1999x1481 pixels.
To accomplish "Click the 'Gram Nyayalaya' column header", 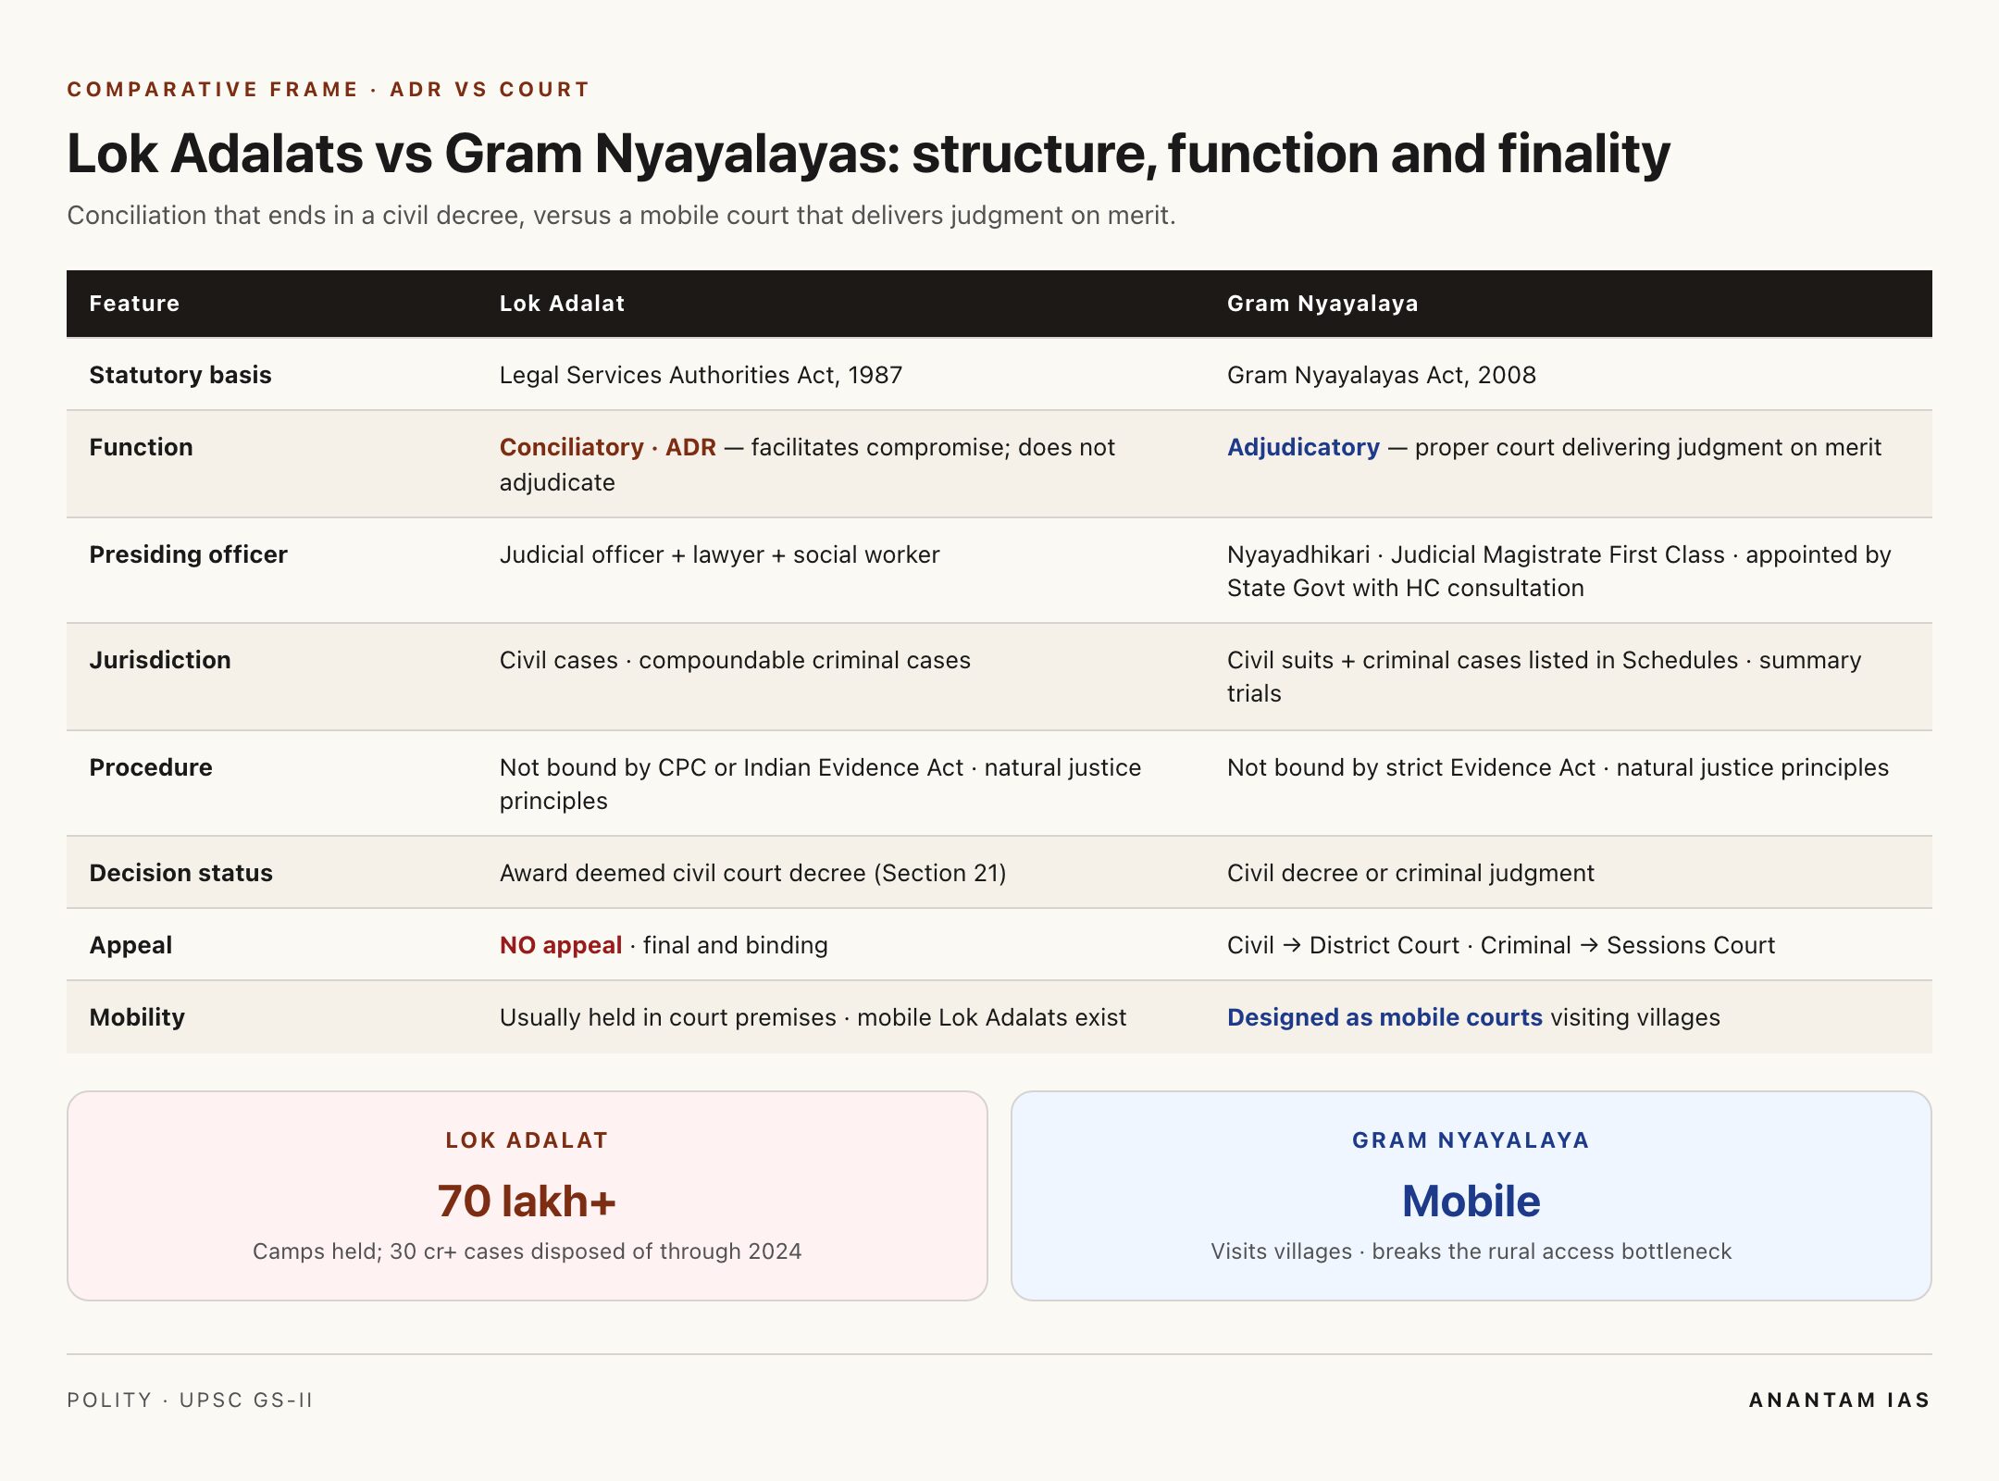I will point(1322,304).
